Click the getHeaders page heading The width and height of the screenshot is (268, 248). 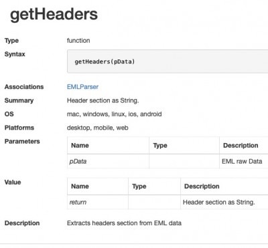[54, 14]
